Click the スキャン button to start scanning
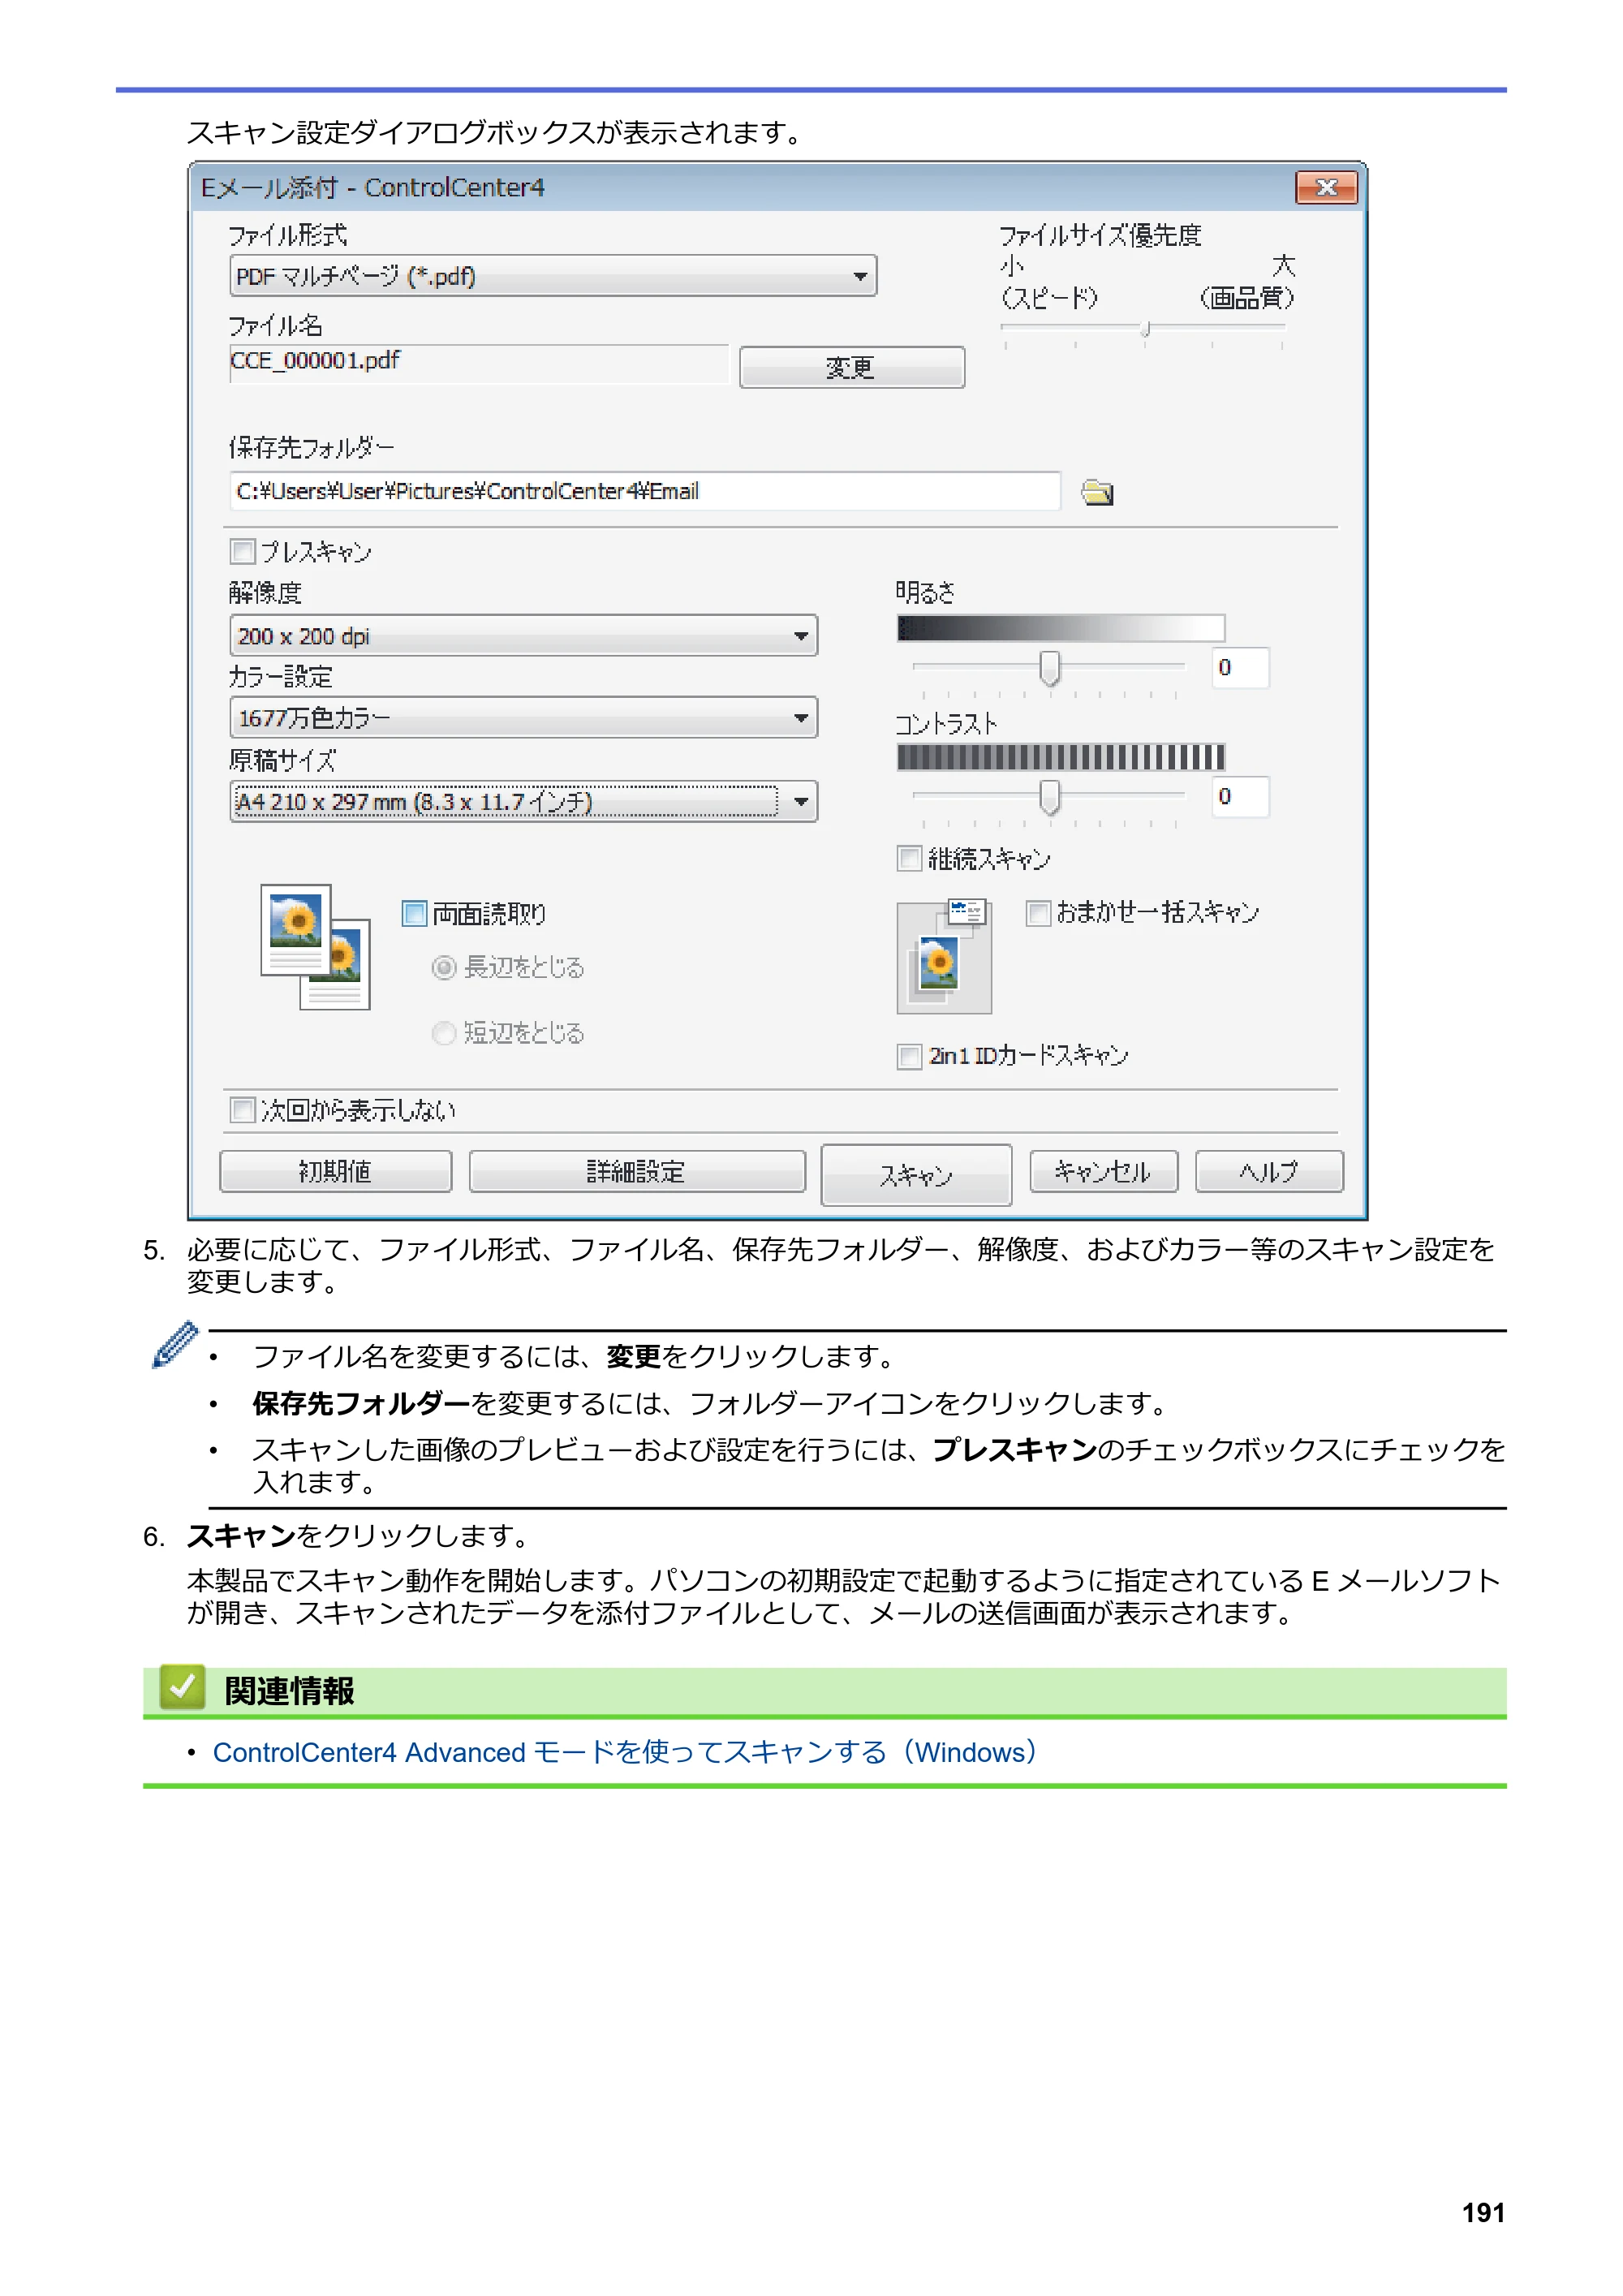This screenshot has width=1623, height=2296. (916, 1175)
